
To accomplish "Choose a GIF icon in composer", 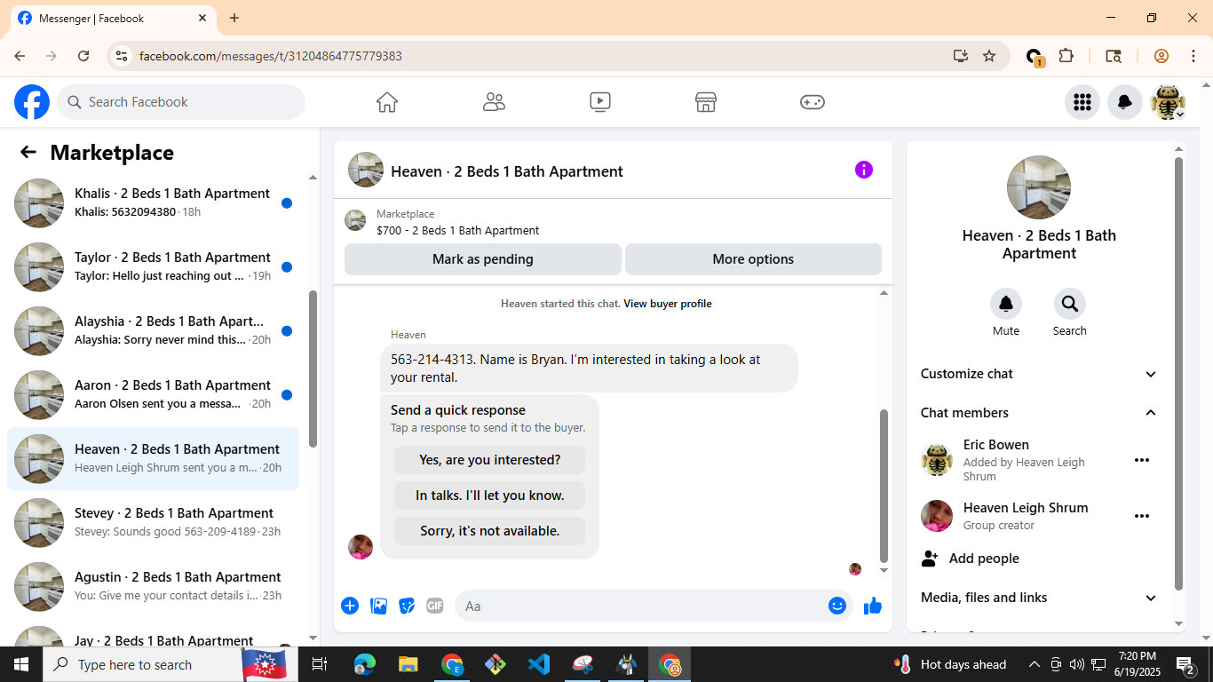I will click(435, 606).
